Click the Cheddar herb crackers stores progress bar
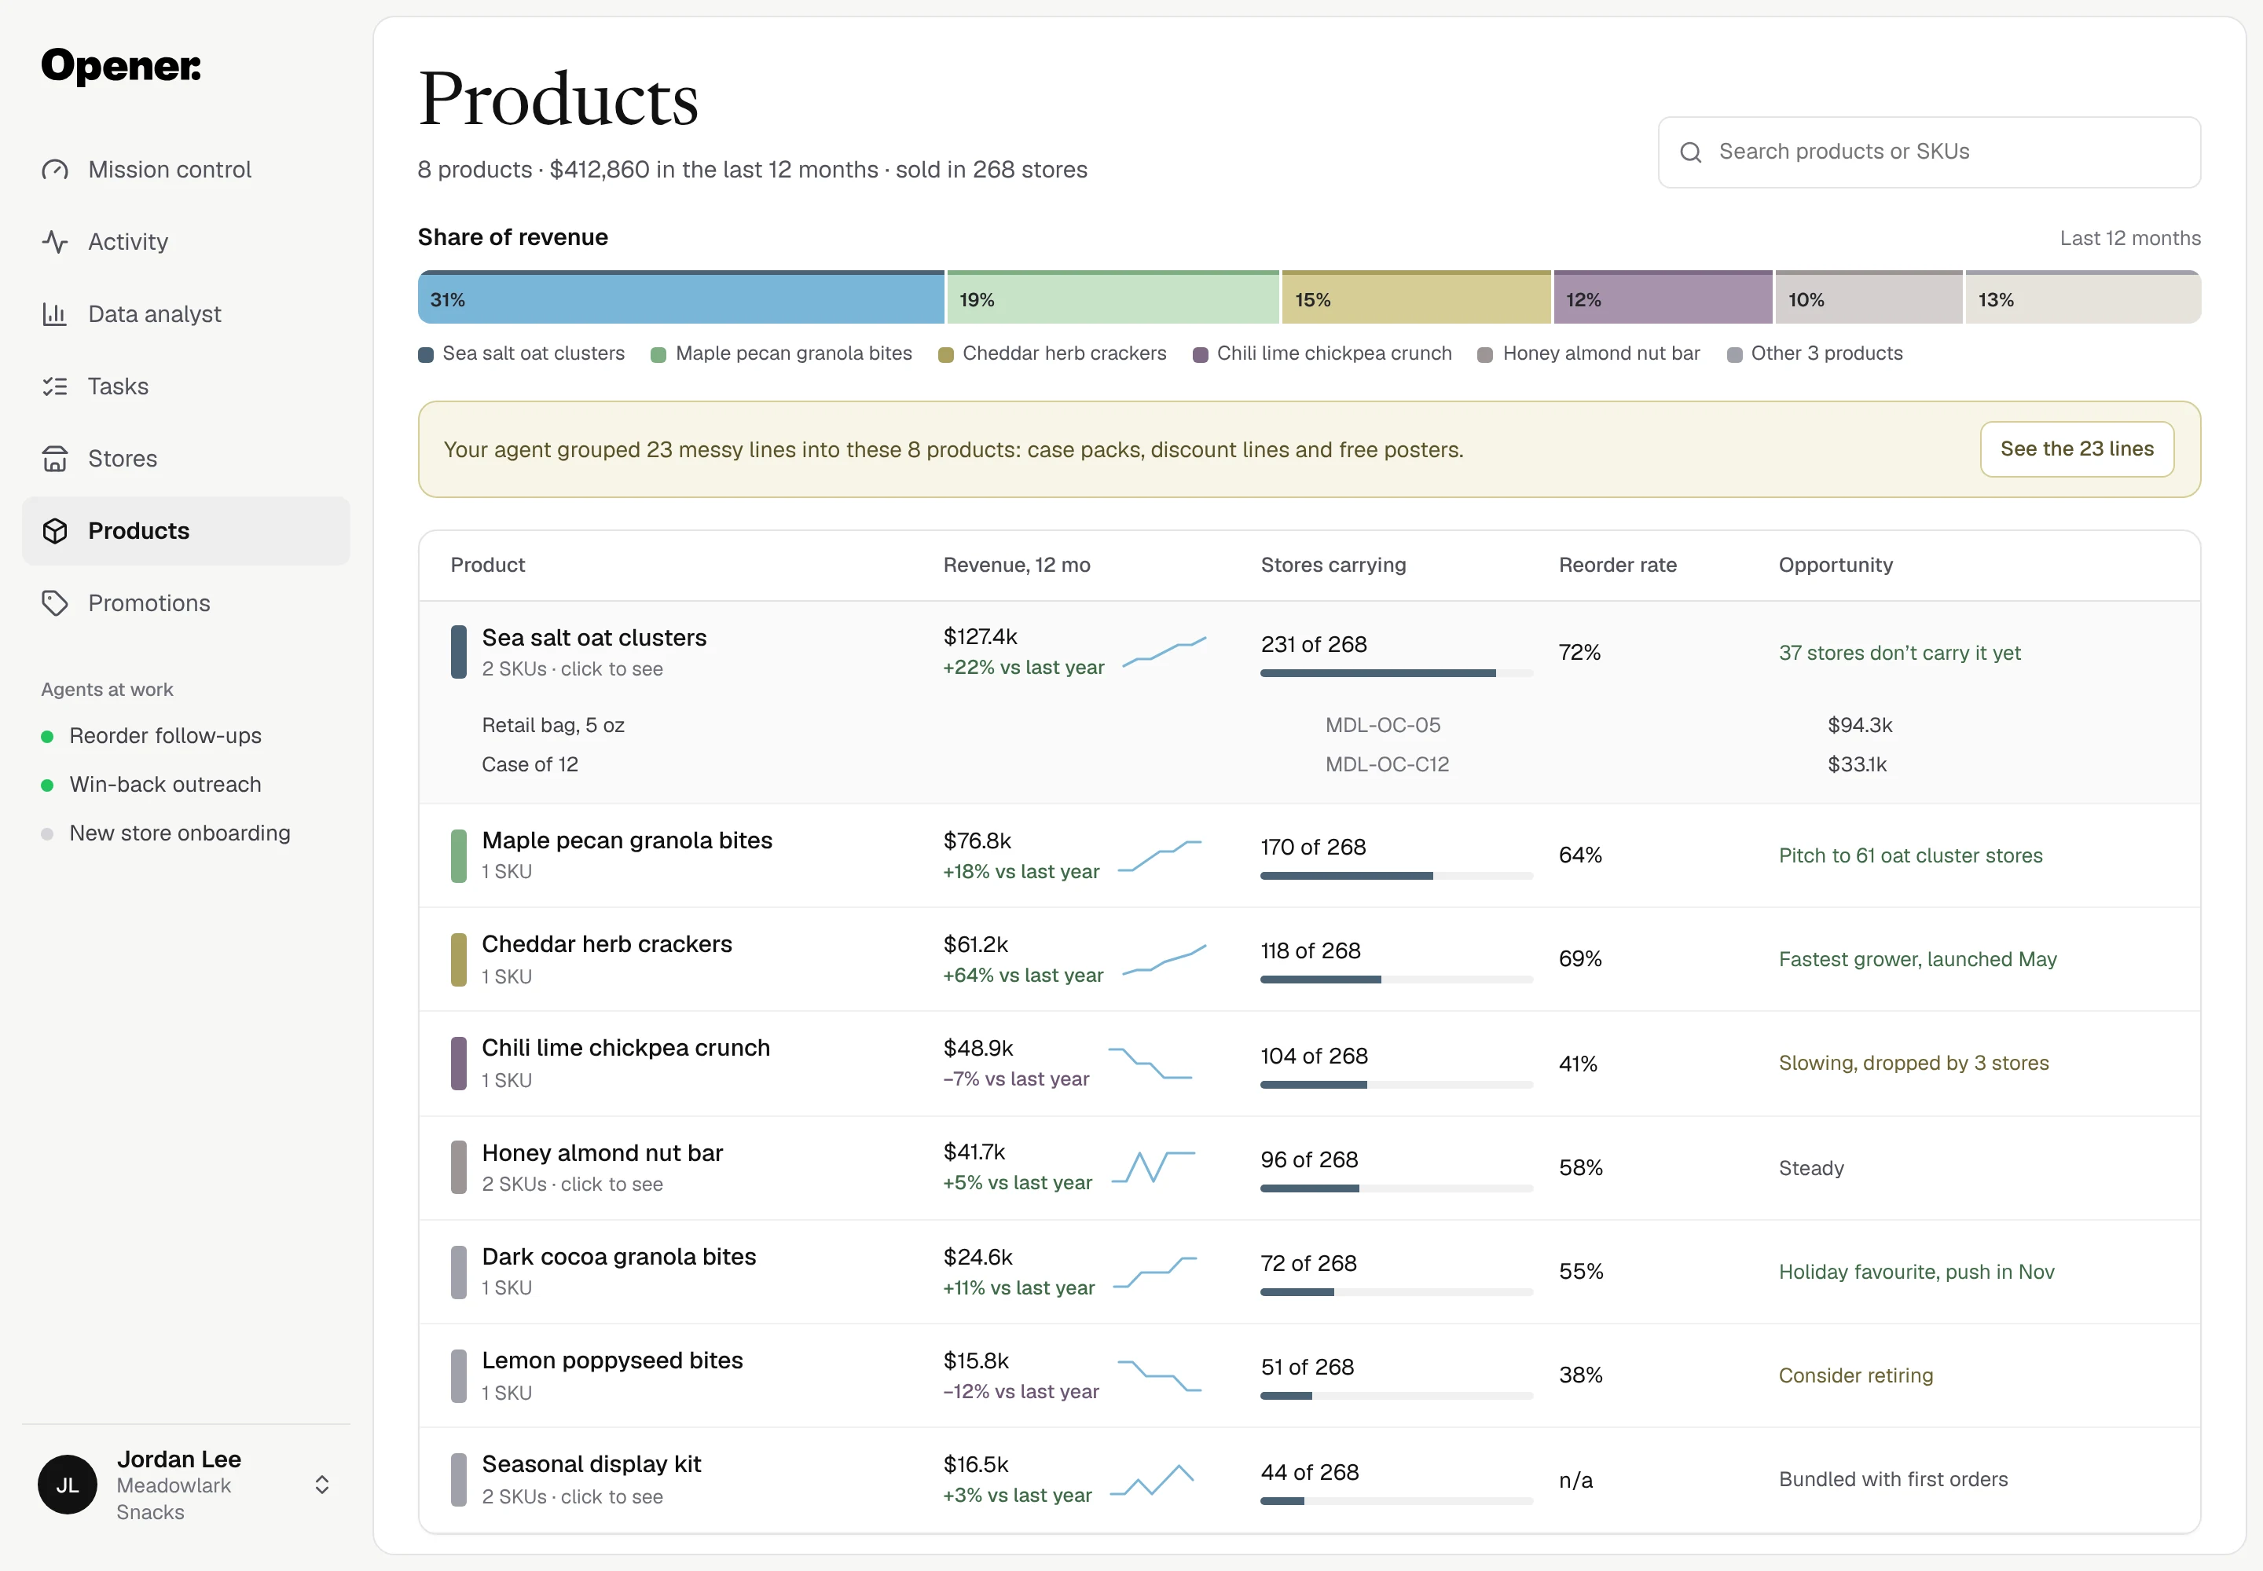Screen dimensions: 2263x1571 tap(1396, 980)
